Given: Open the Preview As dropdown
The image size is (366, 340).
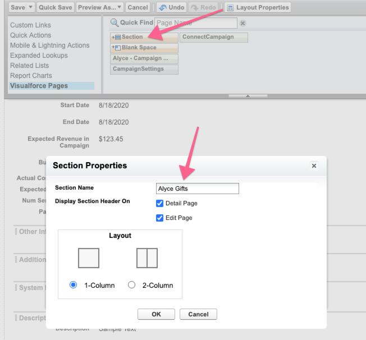Looking at the screenshot, I should 100,7.
